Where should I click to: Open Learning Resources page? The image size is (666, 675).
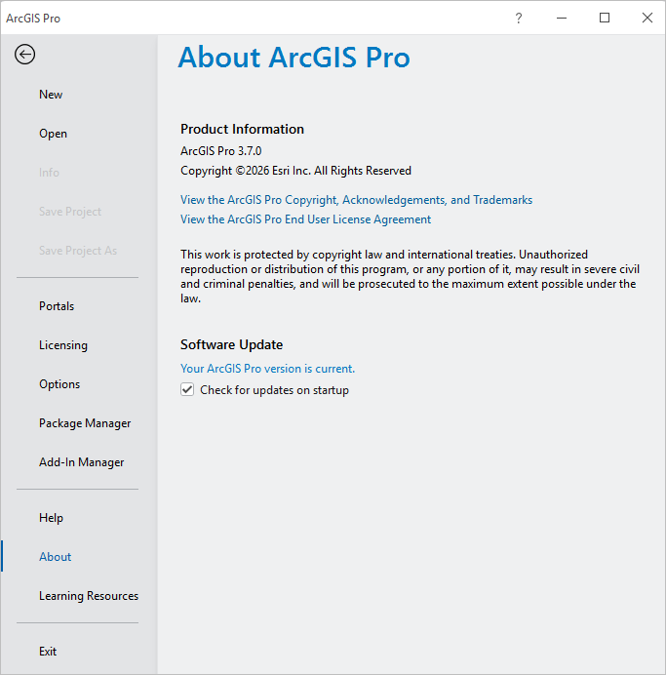(89, 596)
